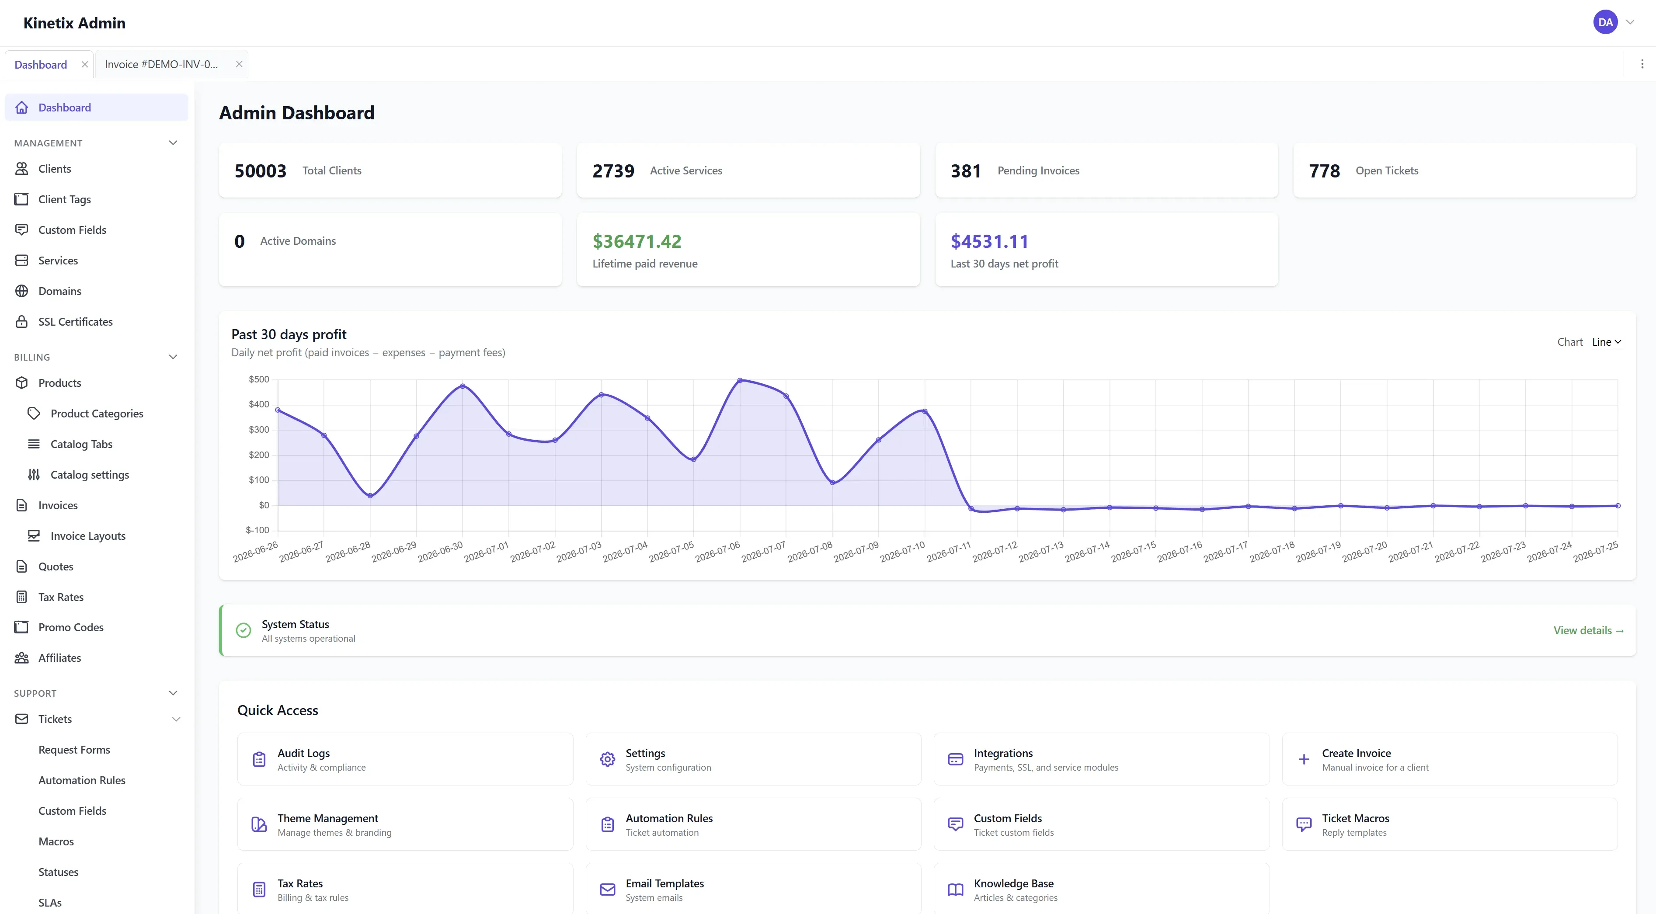The image size is (1656, 914).
Task: Close the Dashboard tab
Action: coord(85,64)
